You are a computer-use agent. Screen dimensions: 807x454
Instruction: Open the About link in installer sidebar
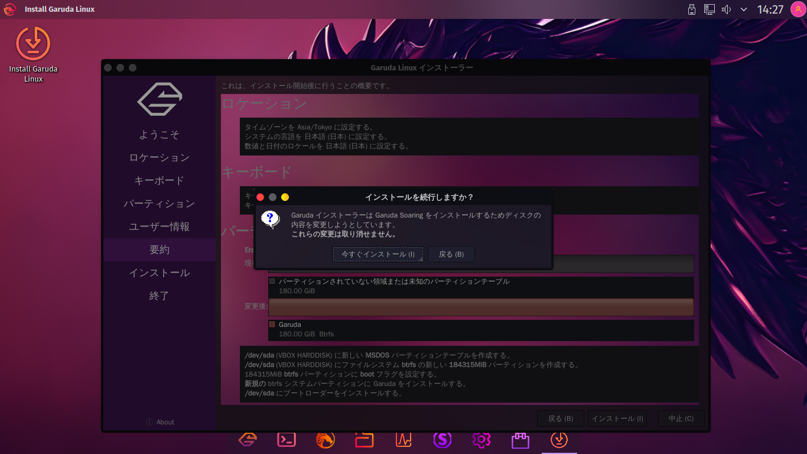tap(160, 422)
